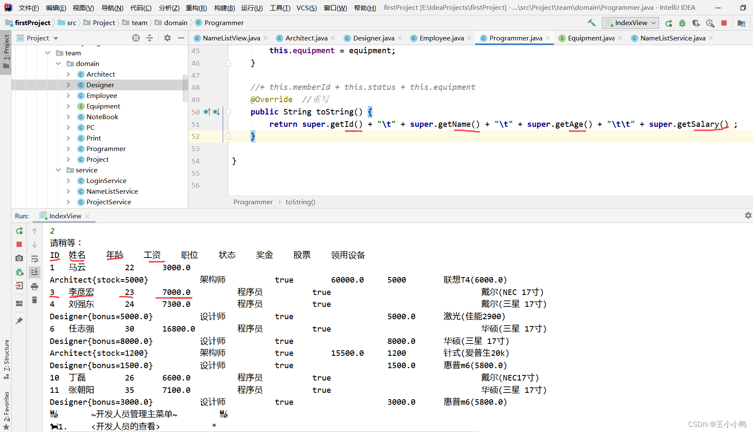Click the Dump Threads camera icon
Image resolution: width=753 pixels, height=432 pixels.
click(x=19, y=258)
